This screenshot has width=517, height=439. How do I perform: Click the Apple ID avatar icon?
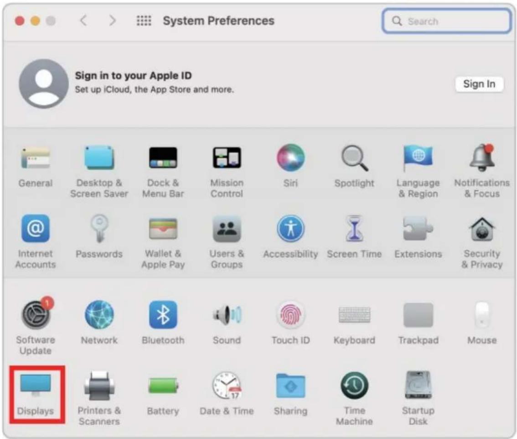point(43,84)
